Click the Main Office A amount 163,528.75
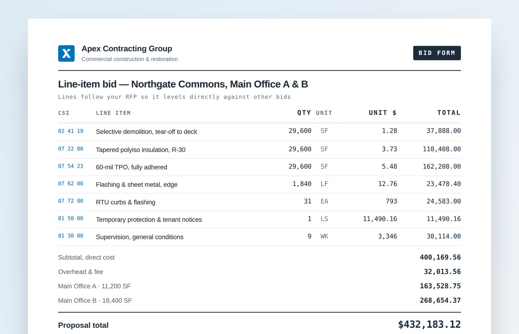 pos(440,286)
